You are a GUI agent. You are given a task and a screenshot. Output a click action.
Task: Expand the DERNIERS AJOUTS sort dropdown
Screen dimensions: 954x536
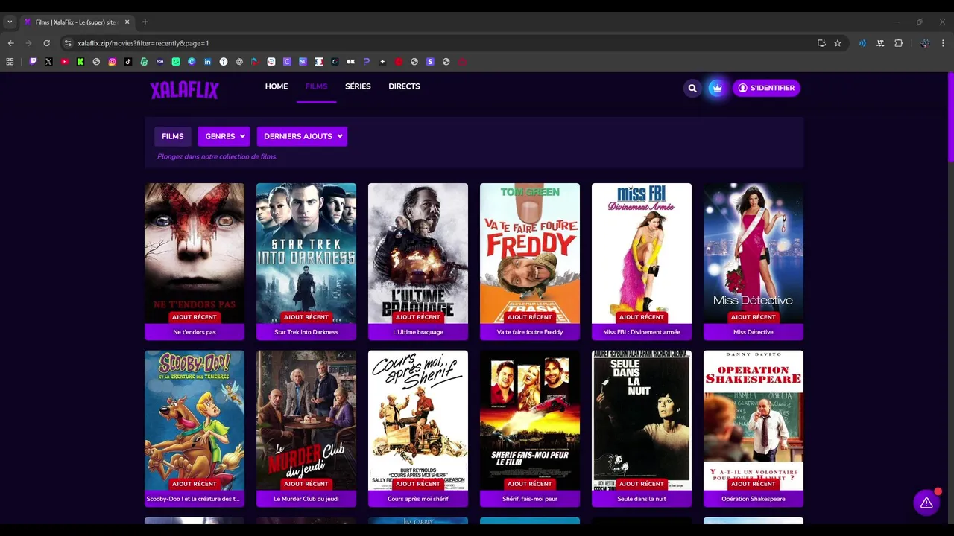[302, 136]
